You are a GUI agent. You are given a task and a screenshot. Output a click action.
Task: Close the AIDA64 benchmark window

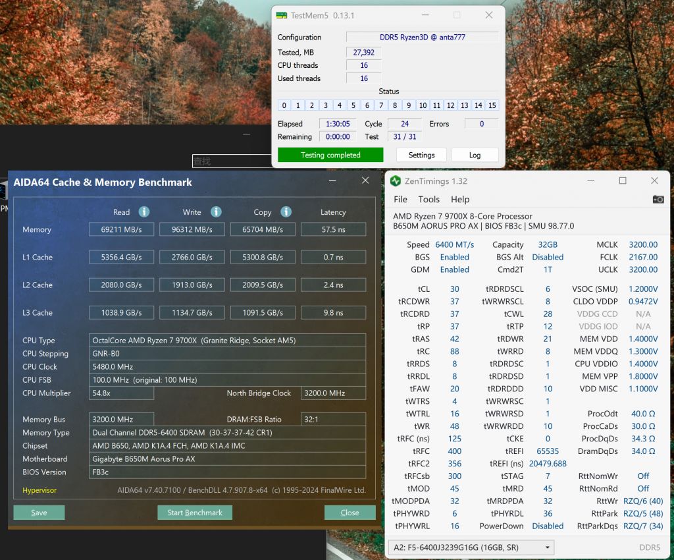(x=365, y=181)
